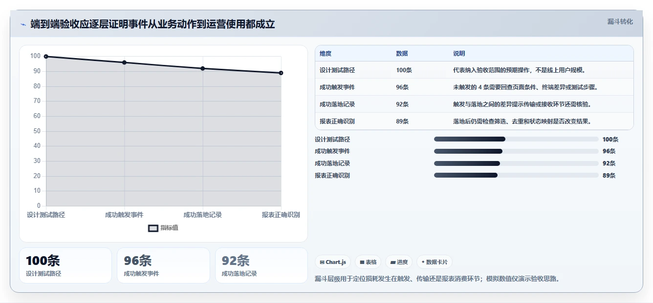Click the 92条 label right of progress bars

point(609,163)
